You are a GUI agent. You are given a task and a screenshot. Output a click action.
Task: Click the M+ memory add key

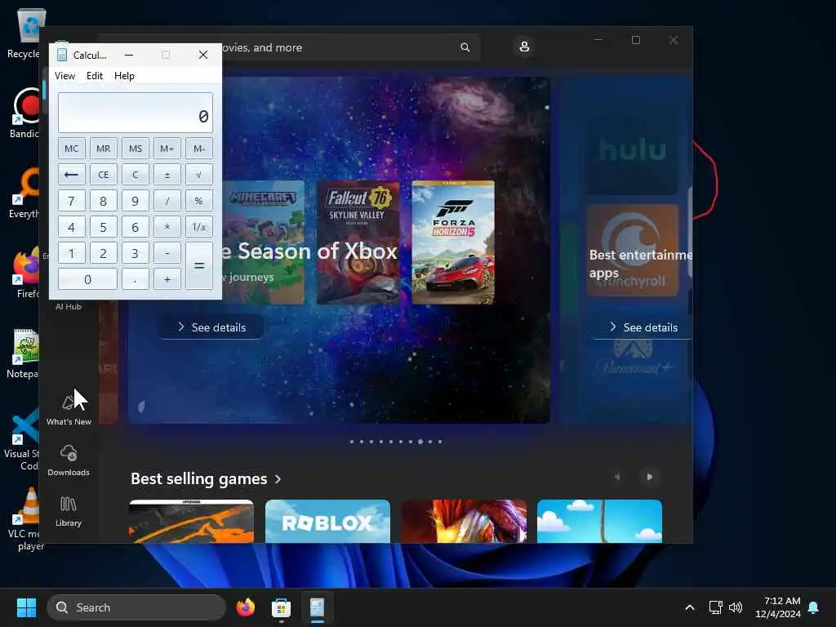click(x=167, y=149)
